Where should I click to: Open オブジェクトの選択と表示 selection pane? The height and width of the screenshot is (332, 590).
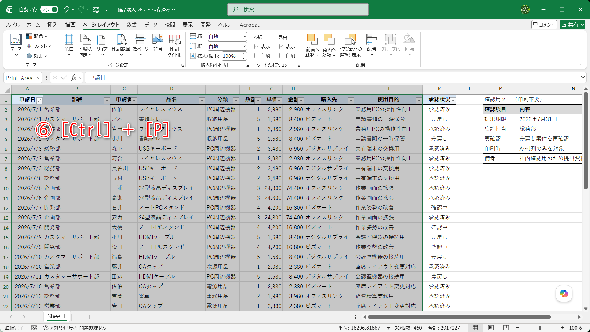tap(350, 45)
